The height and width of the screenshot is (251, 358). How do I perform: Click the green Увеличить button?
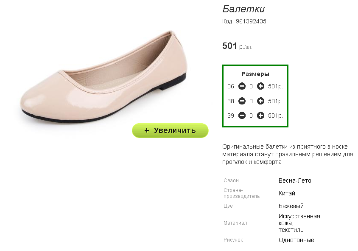point(170,130)
